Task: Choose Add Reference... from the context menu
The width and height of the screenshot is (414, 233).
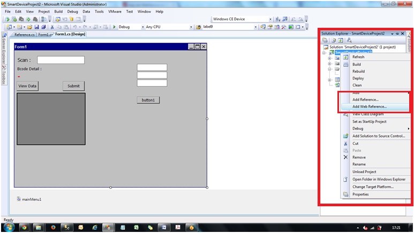Action: (375, 99)
